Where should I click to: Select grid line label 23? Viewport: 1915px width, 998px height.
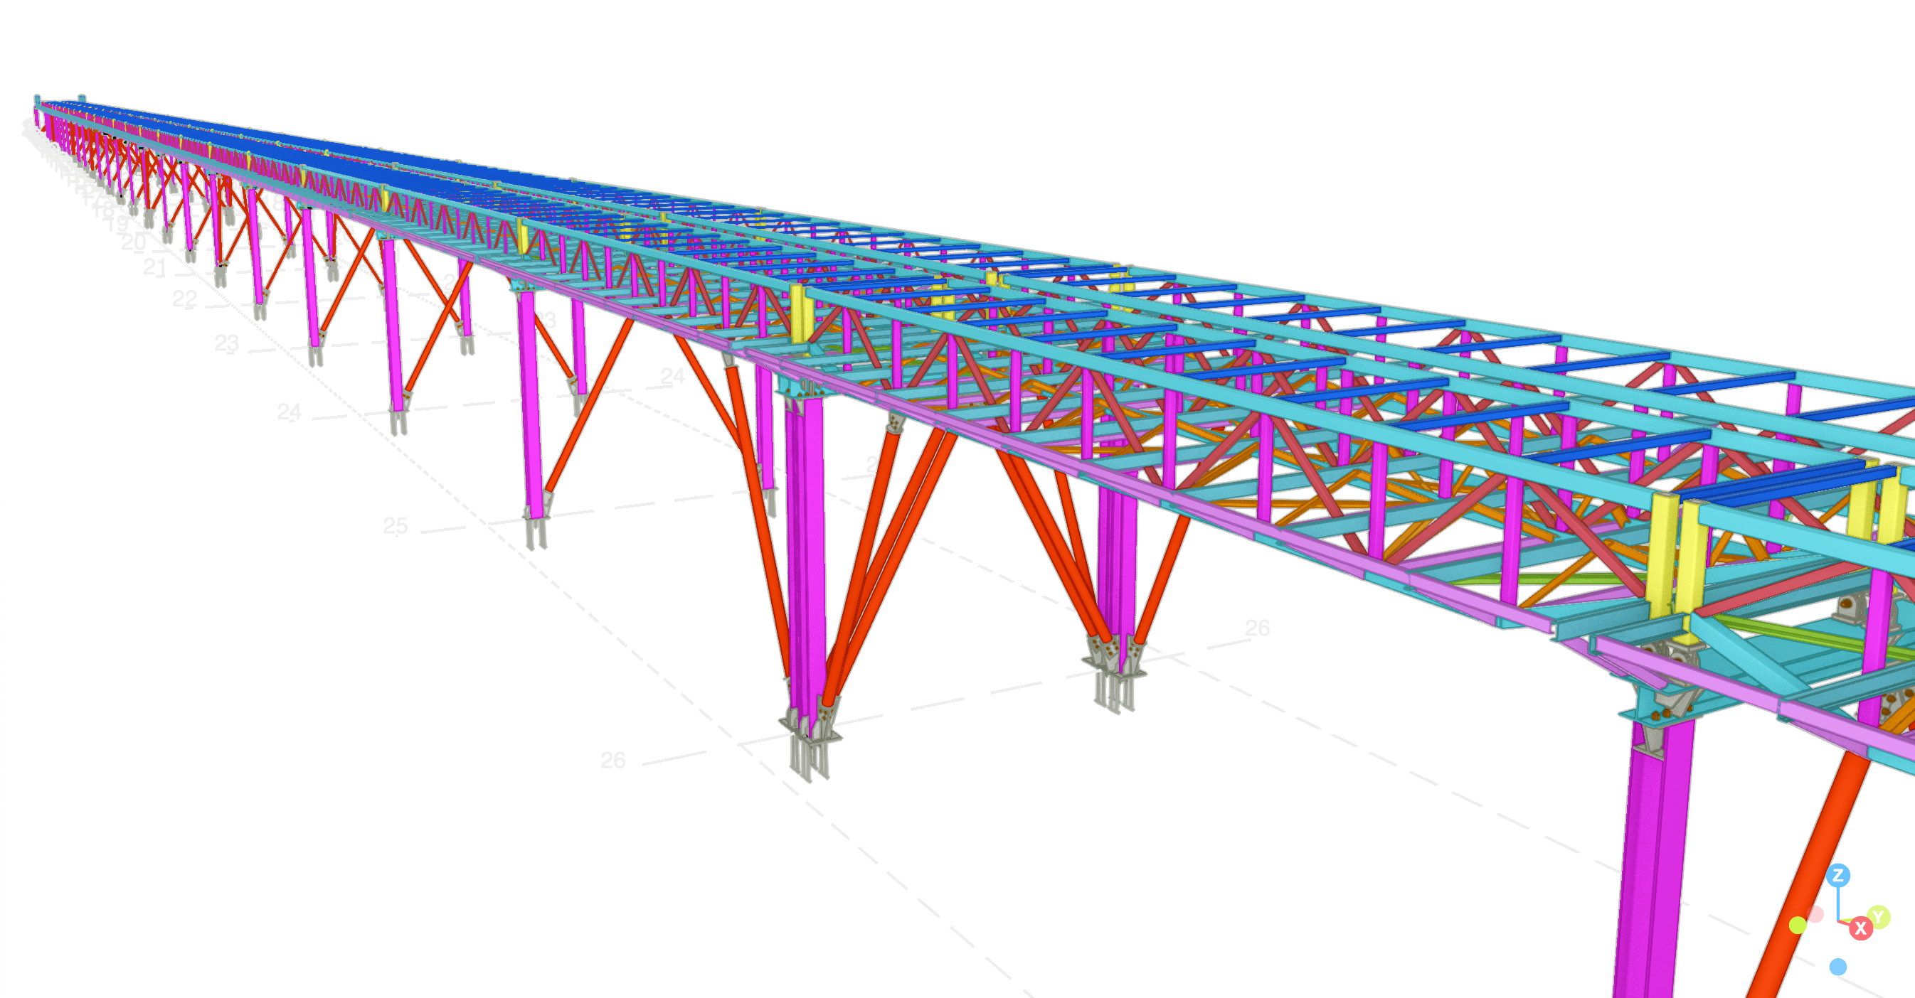click(x=227, y=344)
